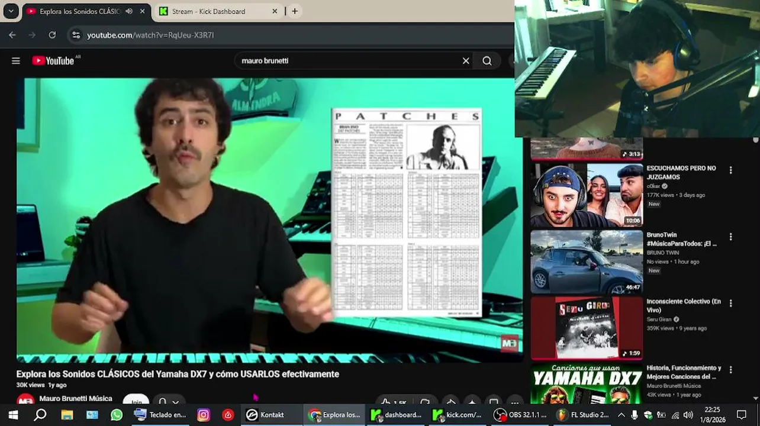Open ESCUCHAMOS PERO NO JUZGAMOS video title
The width and height of the screenshot is (760, 426).
click(681, 172)
